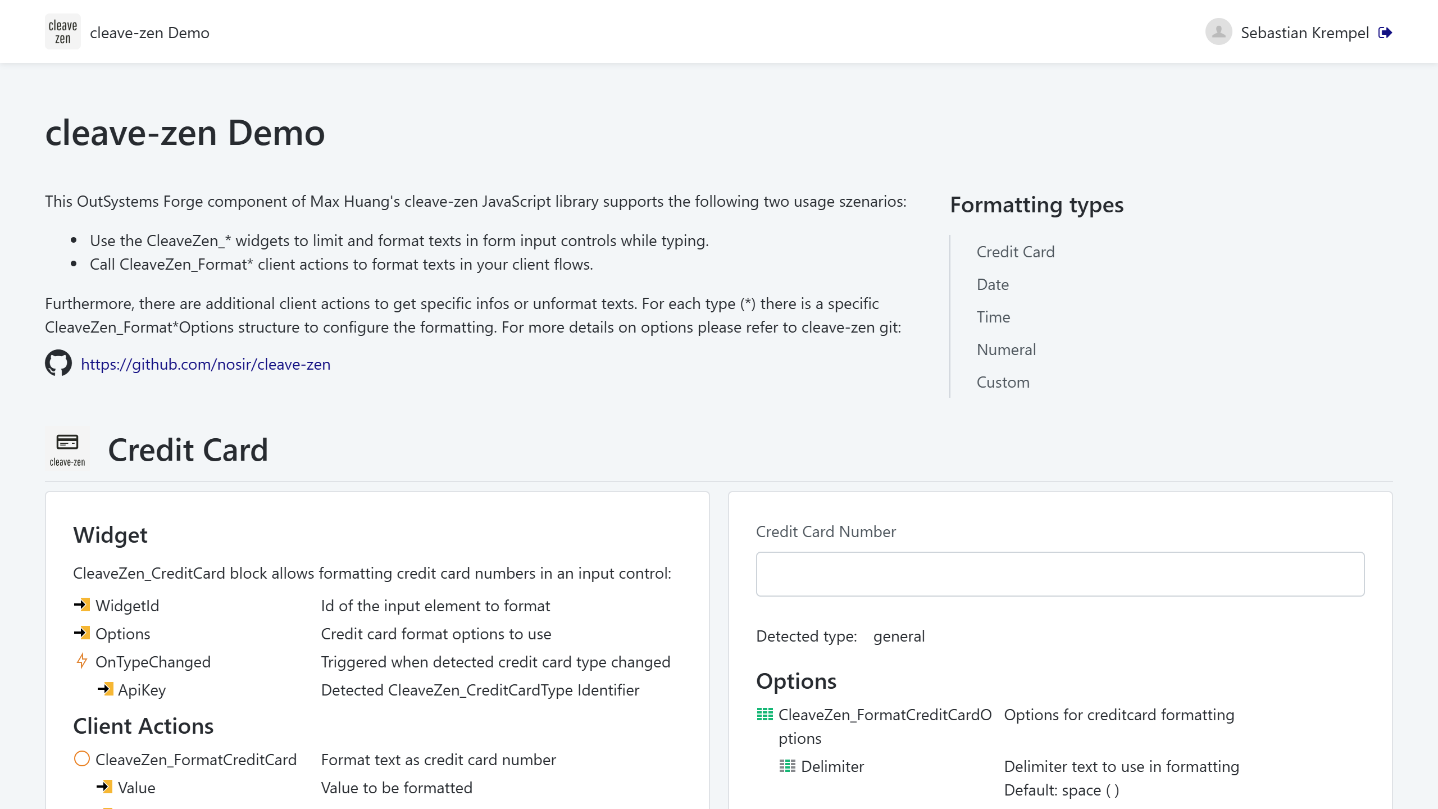Click the CleaveZen_FormatCreditCardOptions structure icon
Image resolution: width=1438 pixels, height=809 pixels.
coord(764,715)
